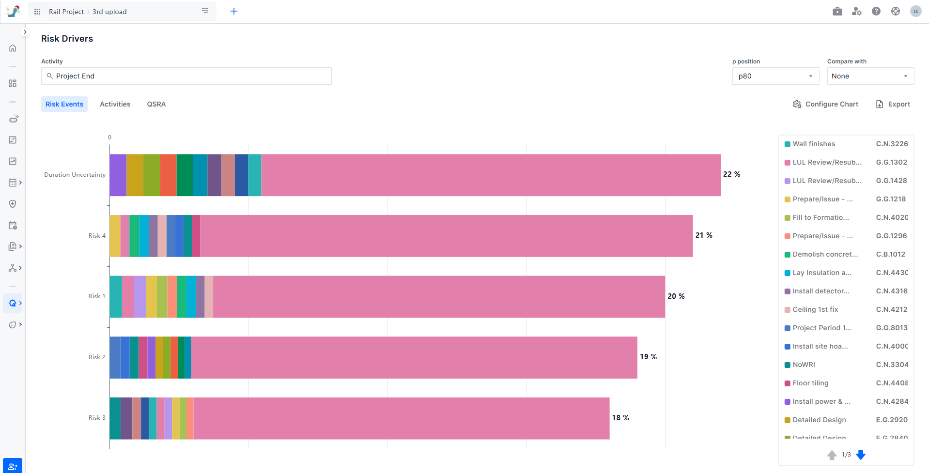Click the add user icon at bottom-left
The height and width of the screenshot is (473, 929).
[x=13, y=466]
